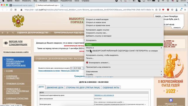This screenshot has width=188, height=106.
Task: Reload the page with the refresh icon
Action: (x=11, y=10)
